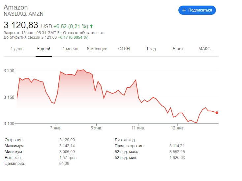Screen dimensions: 242x181
Task: Open the 5 лет chart range
Action: click(x=178, y=49)
